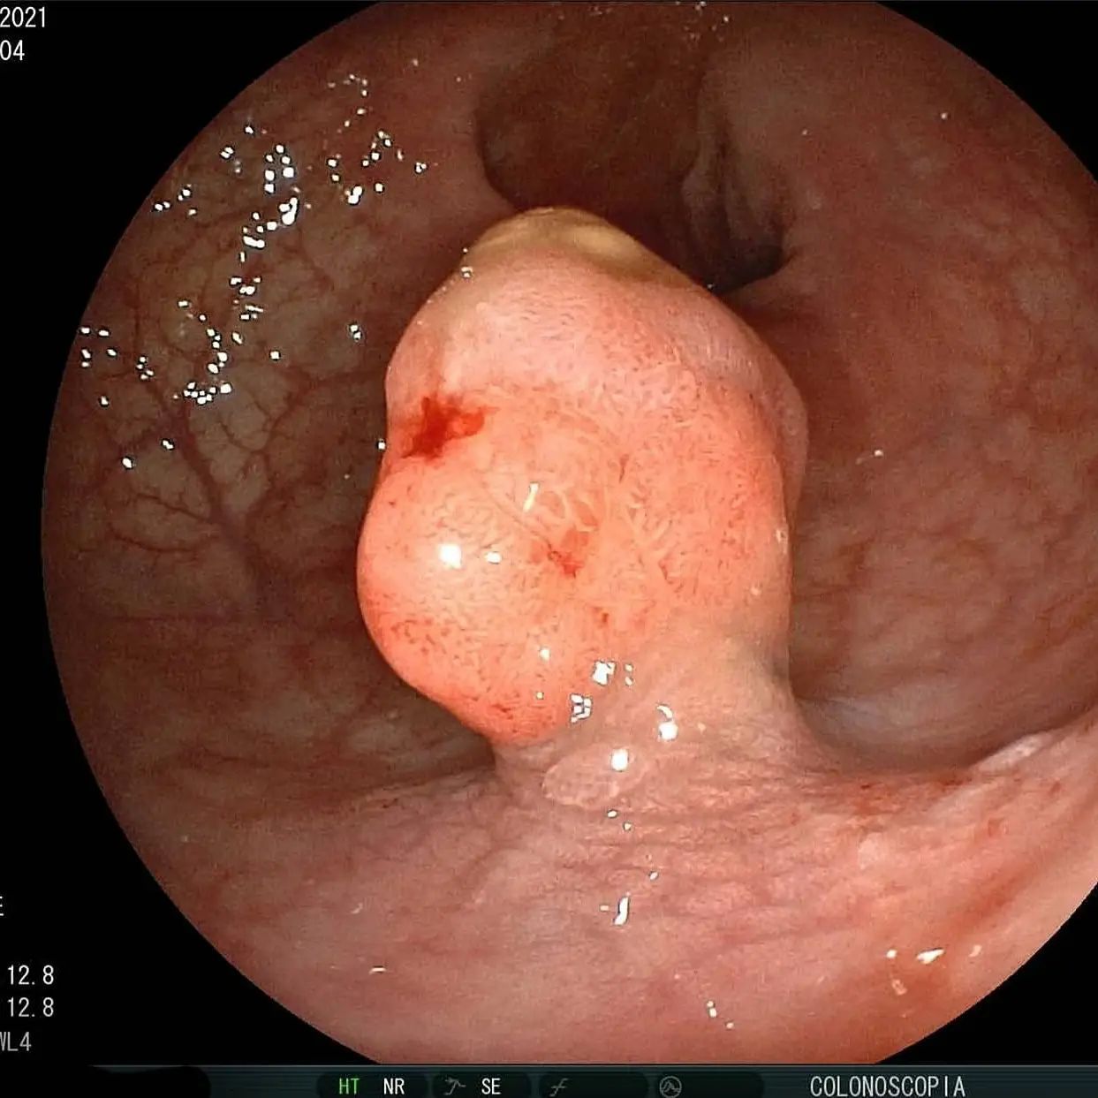Toggle the green HT indicator

349,1086
